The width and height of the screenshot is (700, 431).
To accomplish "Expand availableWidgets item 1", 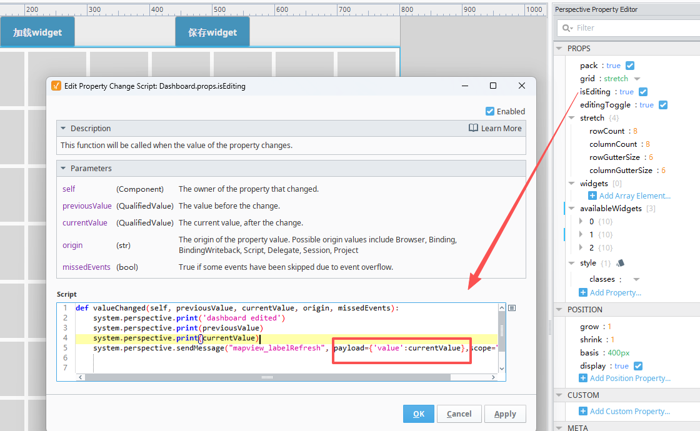I will (581, 234).
